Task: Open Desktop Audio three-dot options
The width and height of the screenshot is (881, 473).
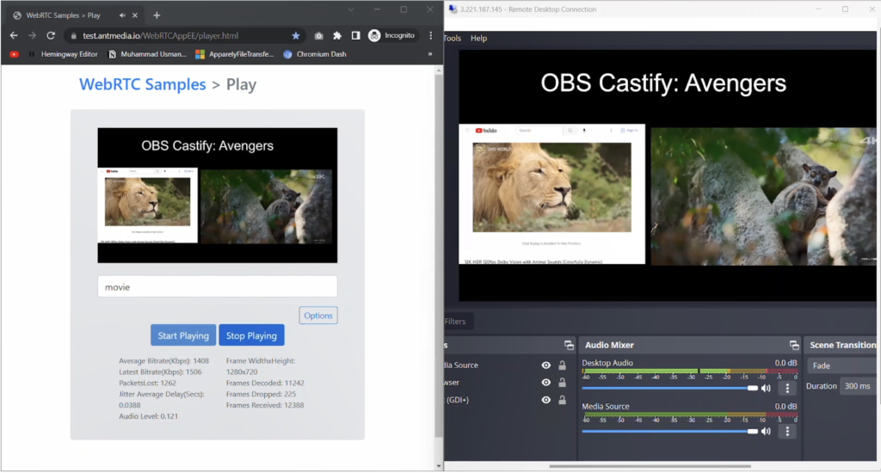Action: 787,388
